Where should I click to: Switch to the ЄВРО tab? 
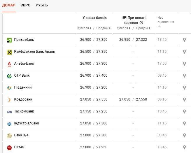[26, 5]
